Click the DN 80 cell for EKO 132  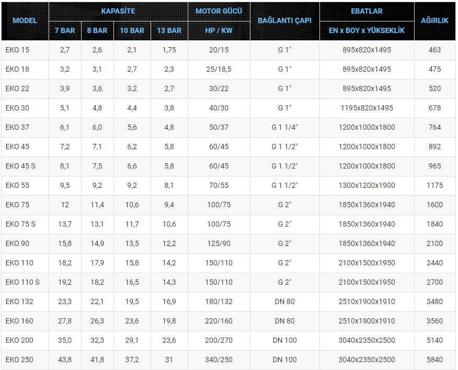coord(285,301)
